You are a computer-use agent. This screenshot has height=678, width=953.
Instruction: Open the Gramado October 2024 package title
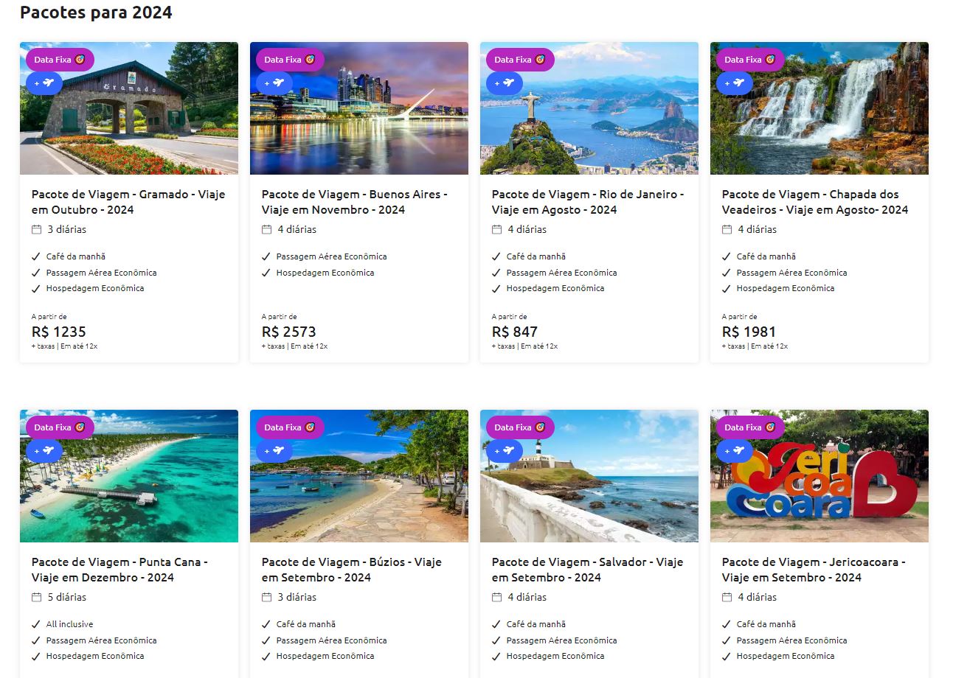(x=128, y=202)
